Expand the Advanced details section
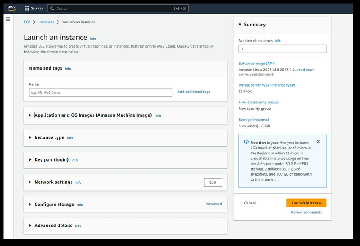 [x=30, y=226]
